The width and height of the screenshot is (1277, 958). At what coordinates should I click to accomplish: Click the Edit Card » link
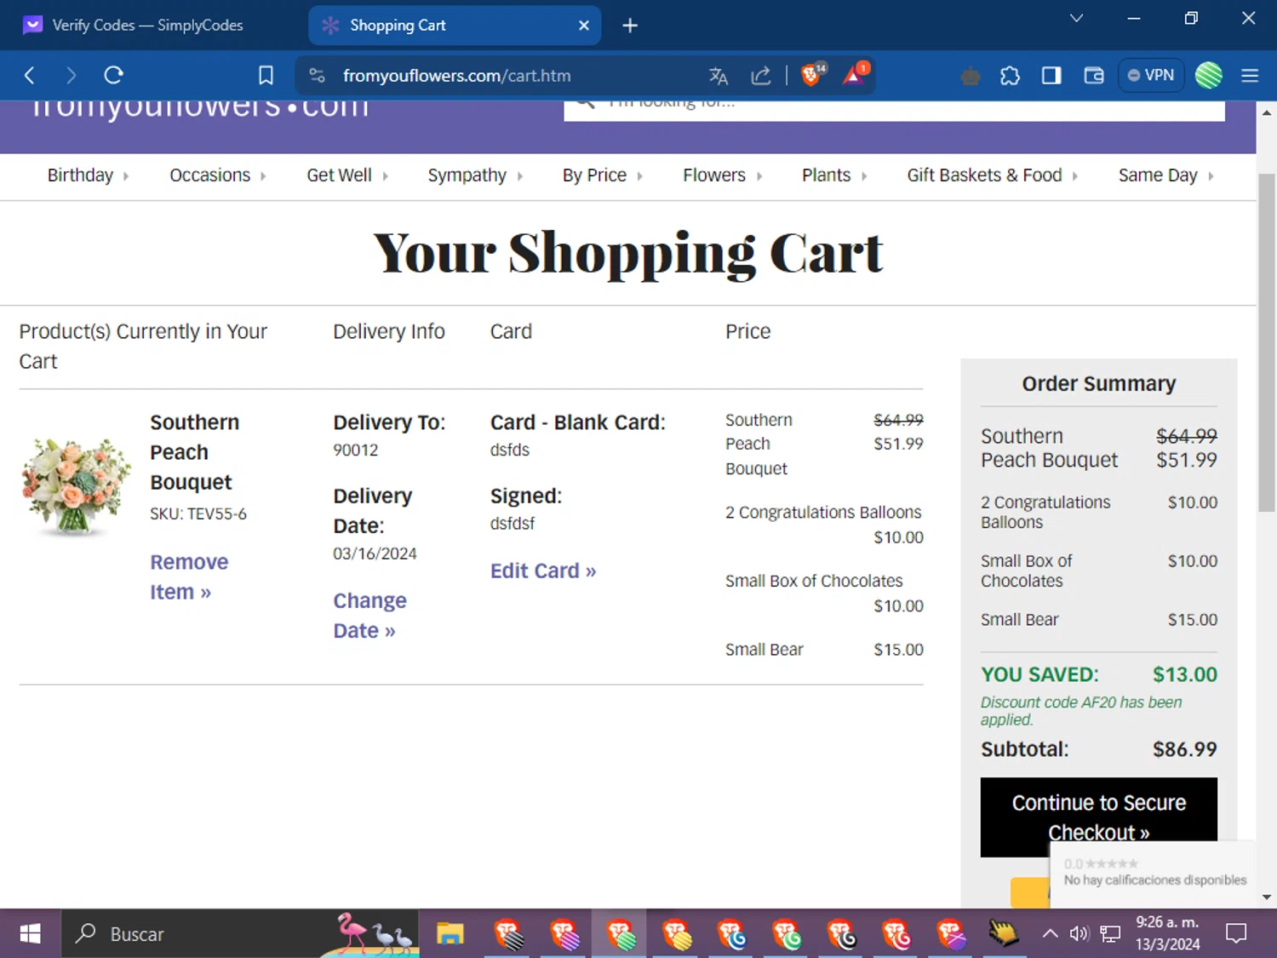point(543,571)
